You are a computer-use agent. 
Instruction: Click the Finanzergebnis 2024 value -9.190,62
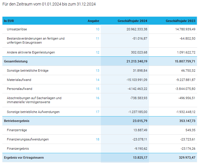[x=141, y=149]
